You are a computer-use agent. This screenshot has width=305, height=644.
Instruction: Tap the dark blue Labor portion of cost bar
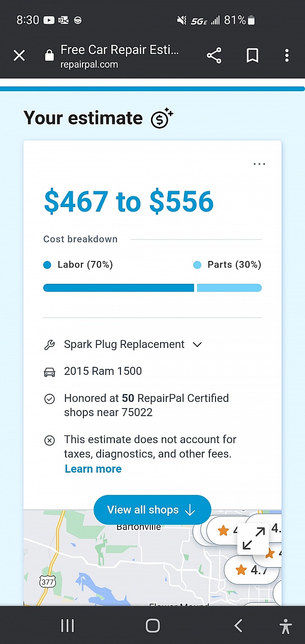(x=118, y=288)
